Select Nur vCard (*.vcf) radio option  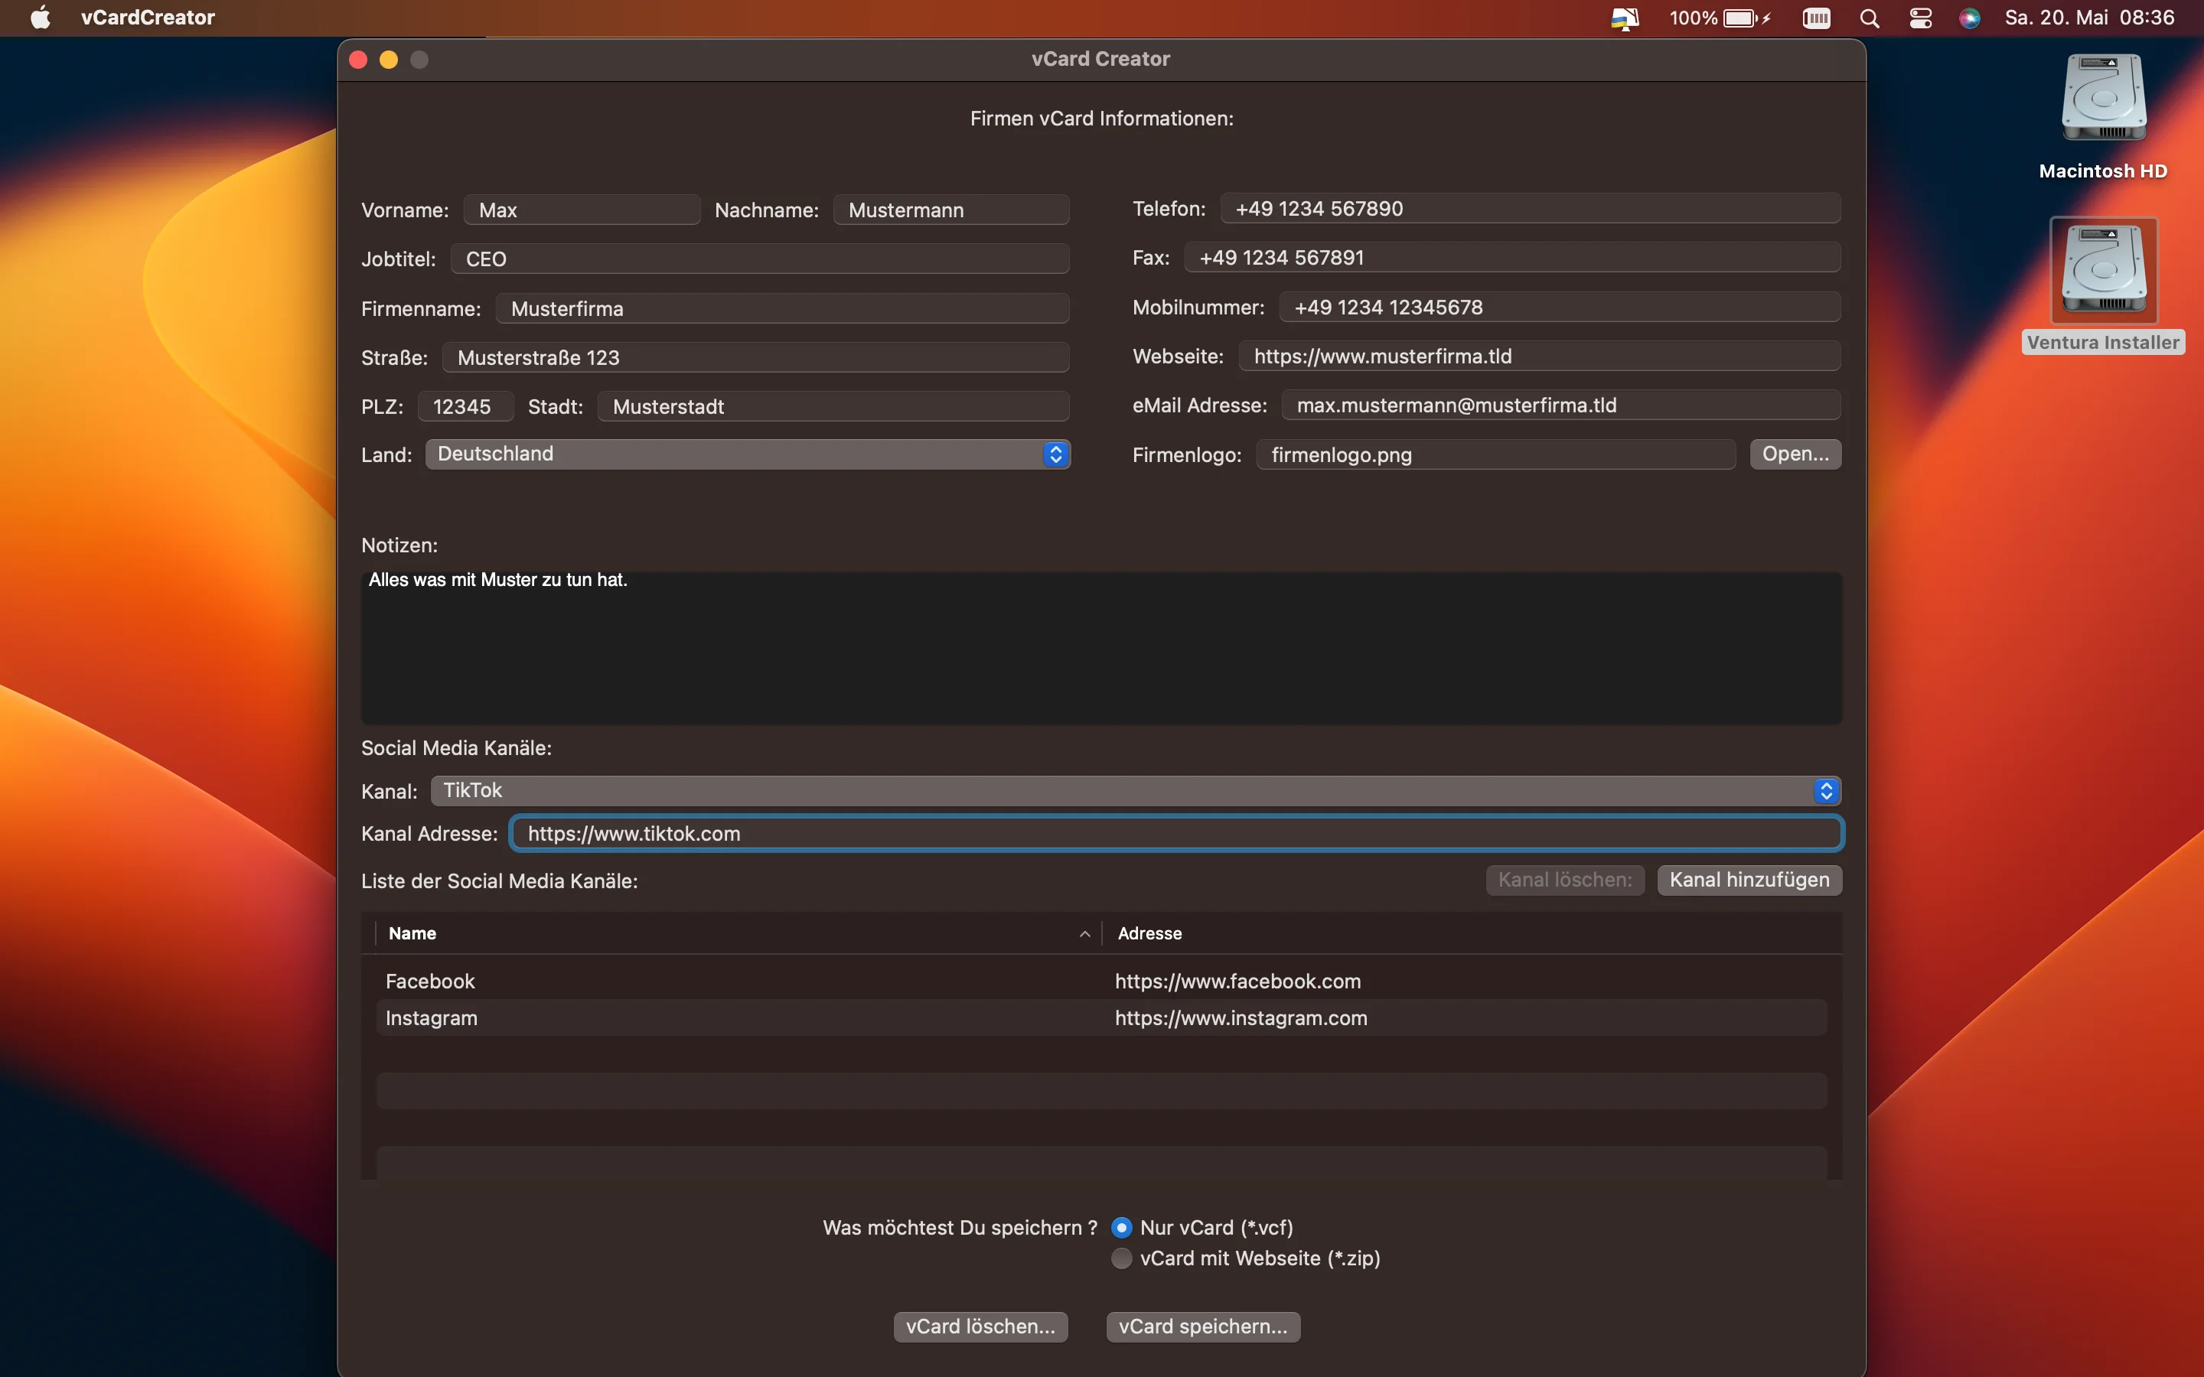pos(1122,1228)
